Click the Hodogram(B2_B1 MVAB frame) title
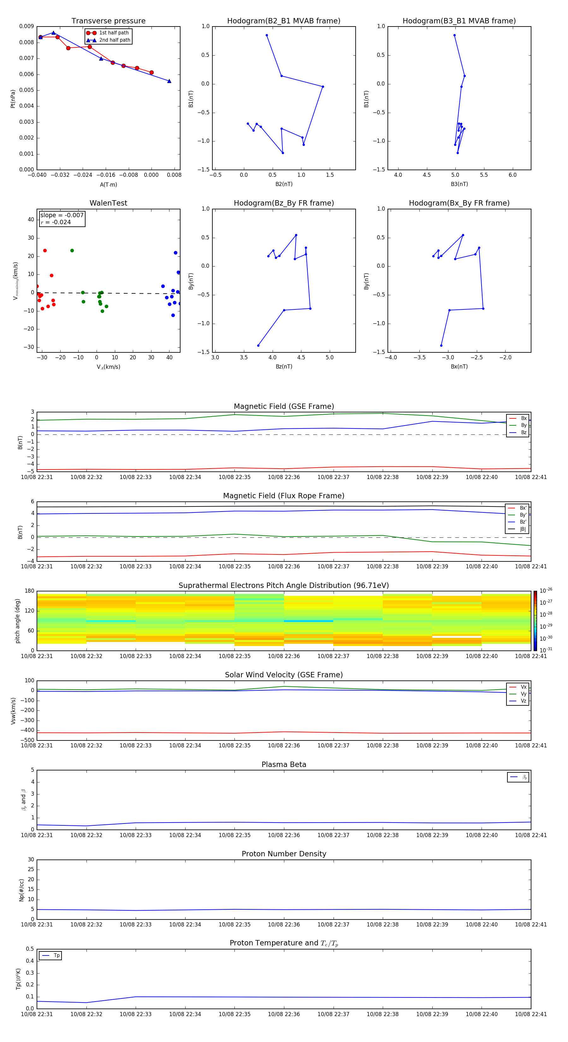Image resolution: width=568 pixels, height=1042 pixels. pos(283,21)
